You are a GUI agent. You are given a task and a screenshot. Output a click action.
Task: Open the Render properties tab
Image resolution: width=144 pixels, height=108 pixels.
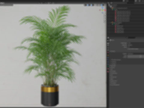click(x=108, y=43)
